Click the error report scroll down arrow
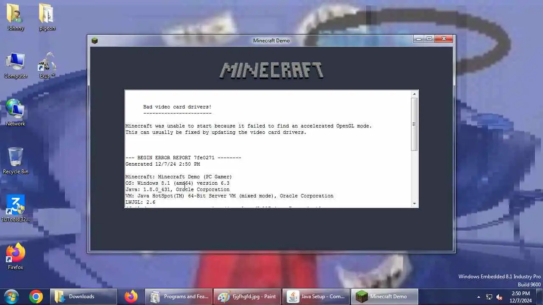543x305 pixels. pyautogui.click(x=414, y=204)
